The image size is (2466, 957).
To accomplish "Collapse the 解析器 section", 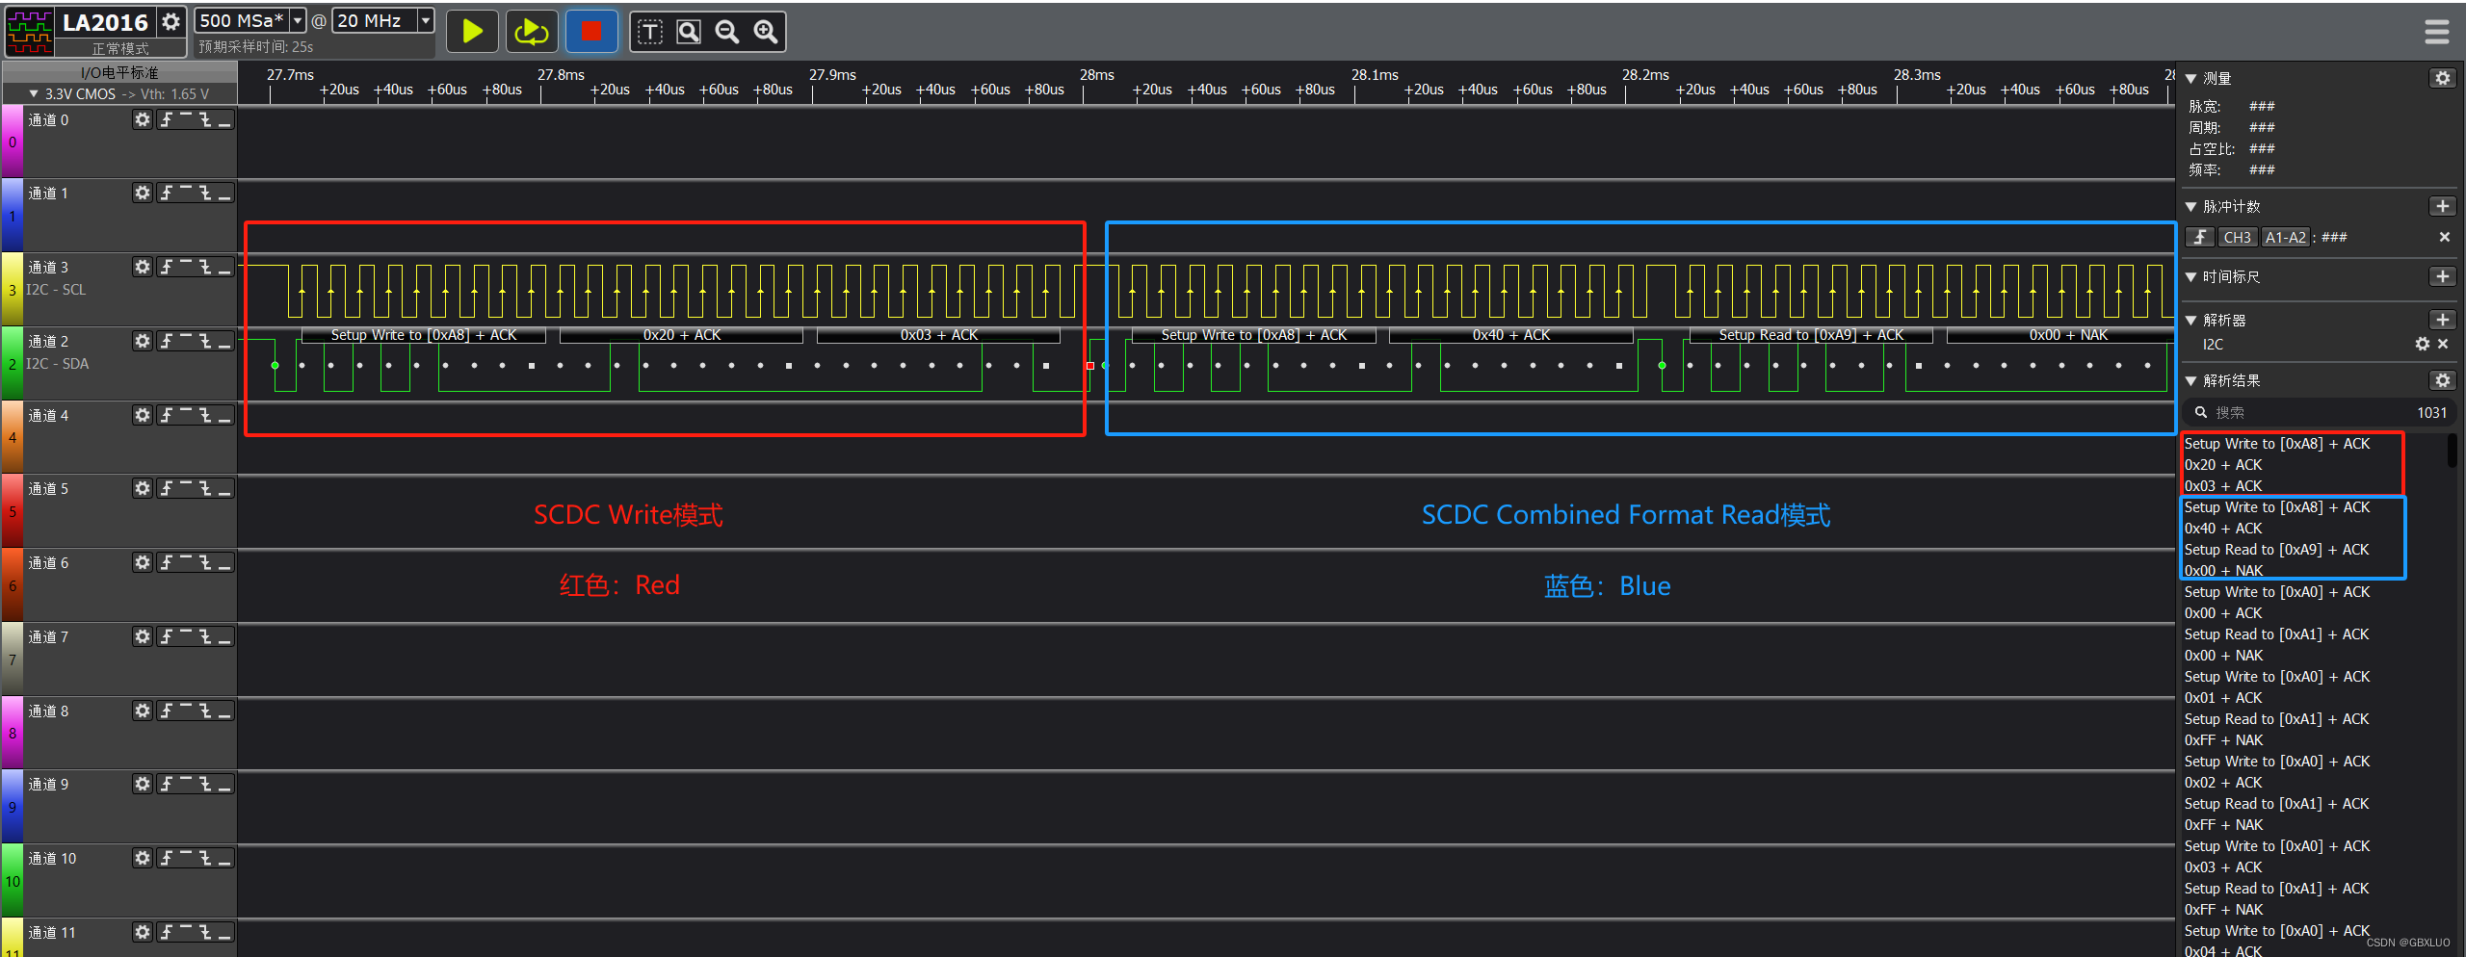I will coord(2191,320).
